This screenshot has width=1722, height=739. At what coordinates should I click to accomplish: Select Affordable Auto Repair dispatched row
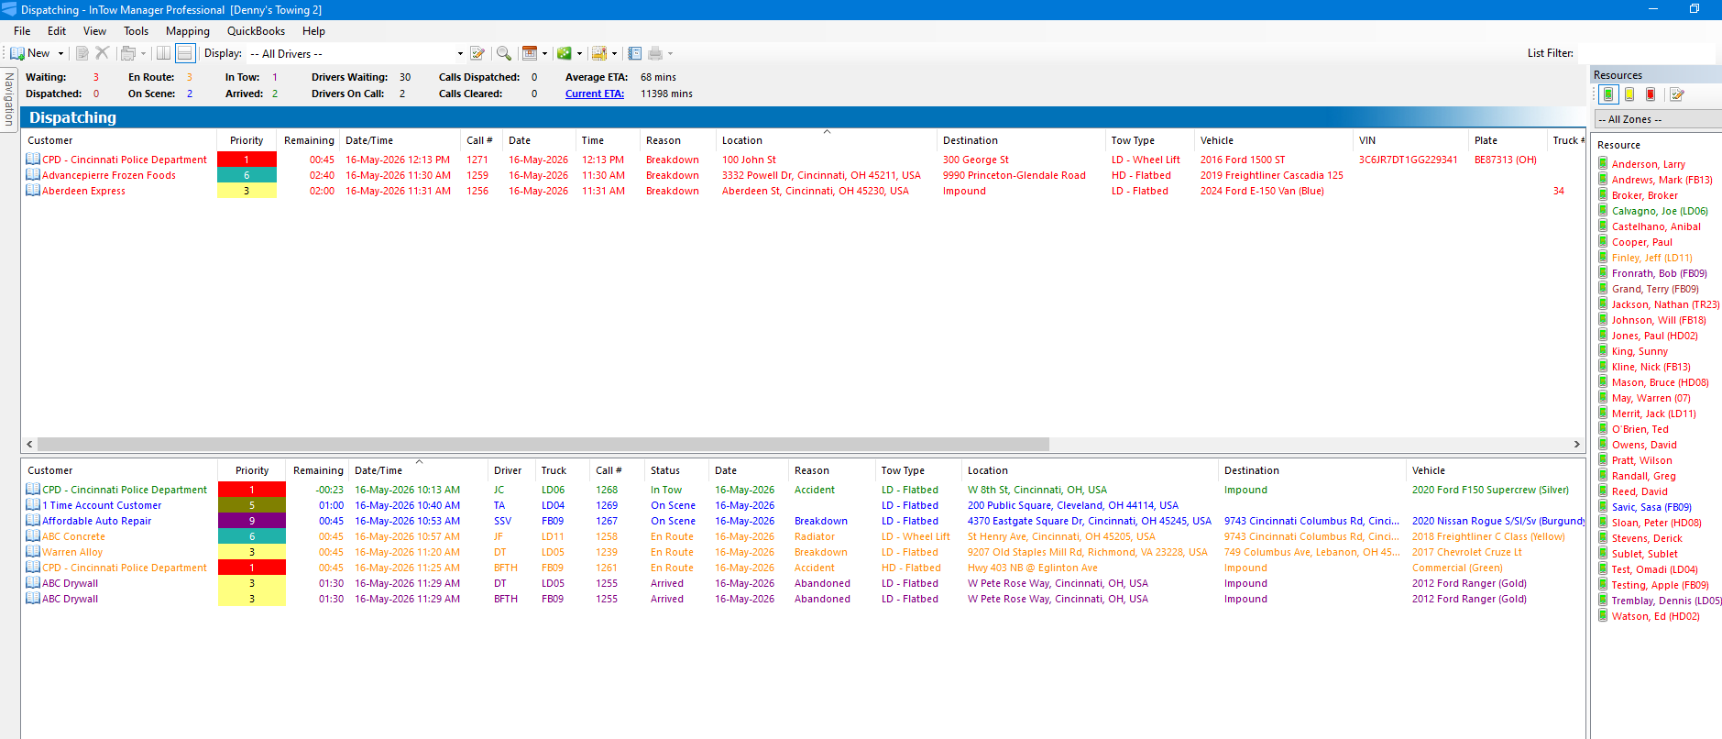pos(804,521)
